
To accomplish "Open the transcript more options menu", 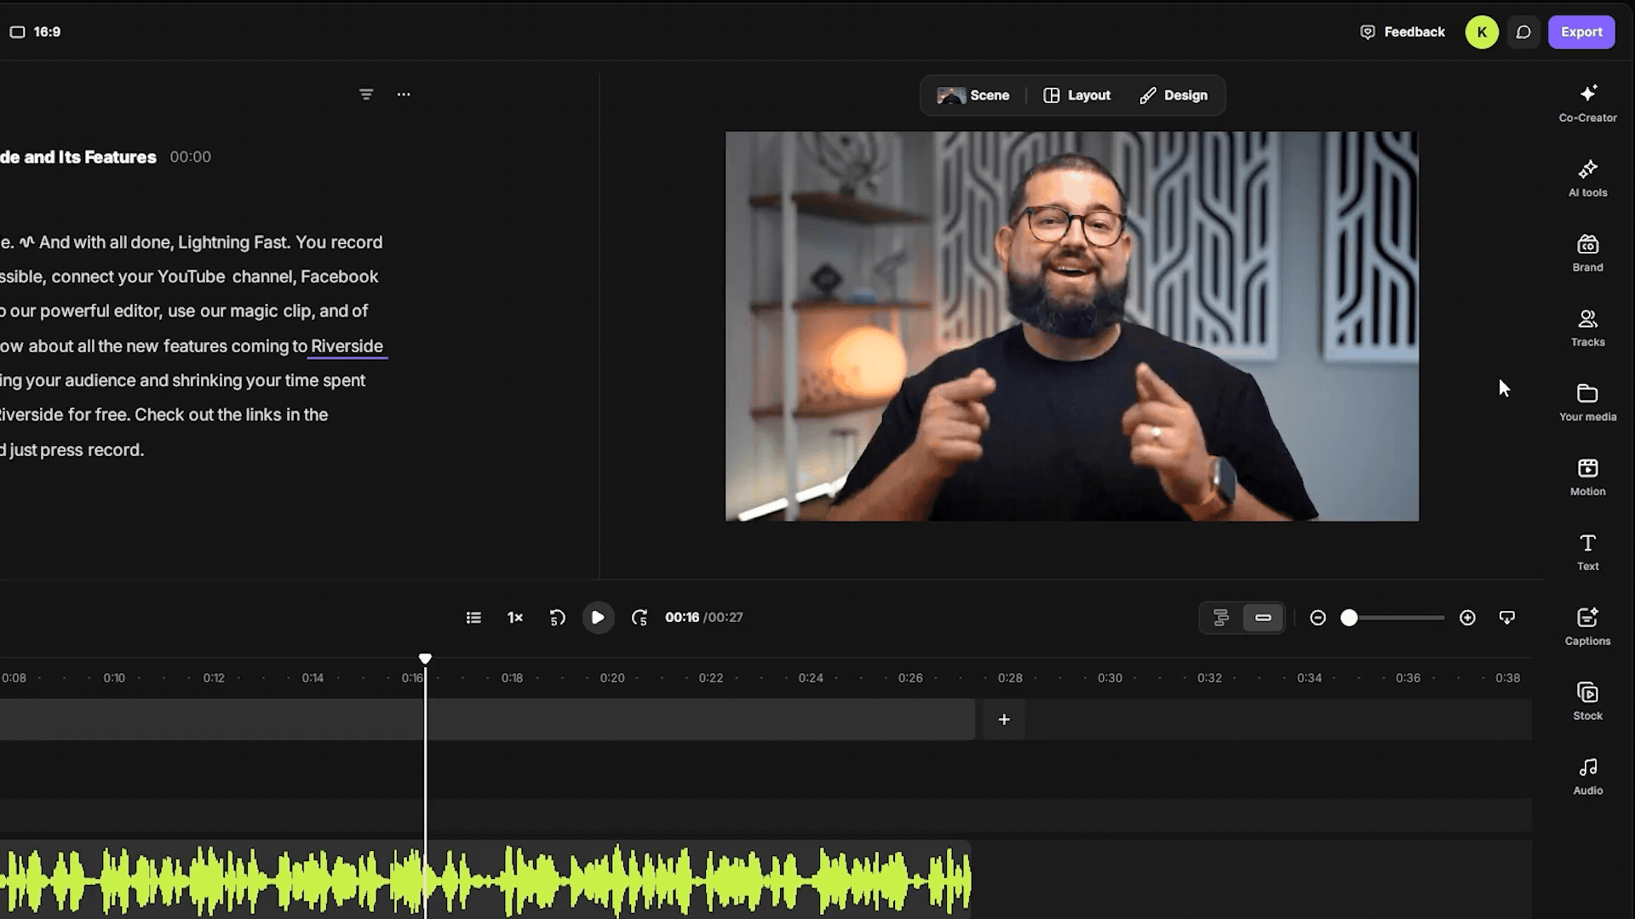I will (404, 94).
